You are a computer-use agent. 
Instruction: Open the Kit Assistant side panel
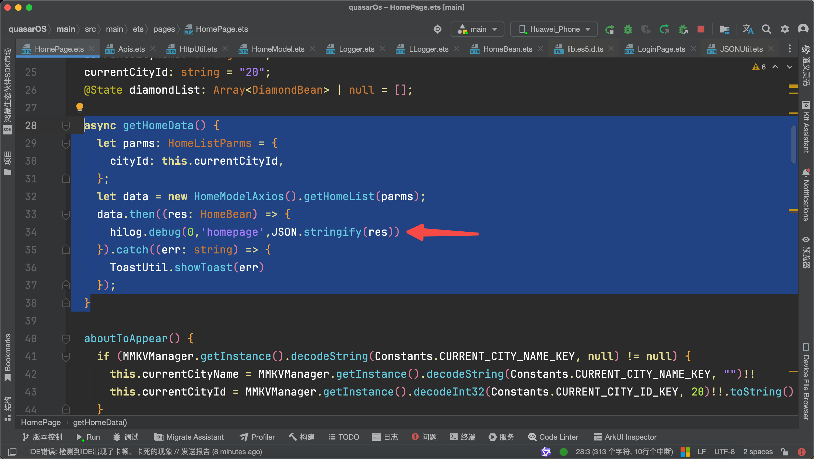806,127
